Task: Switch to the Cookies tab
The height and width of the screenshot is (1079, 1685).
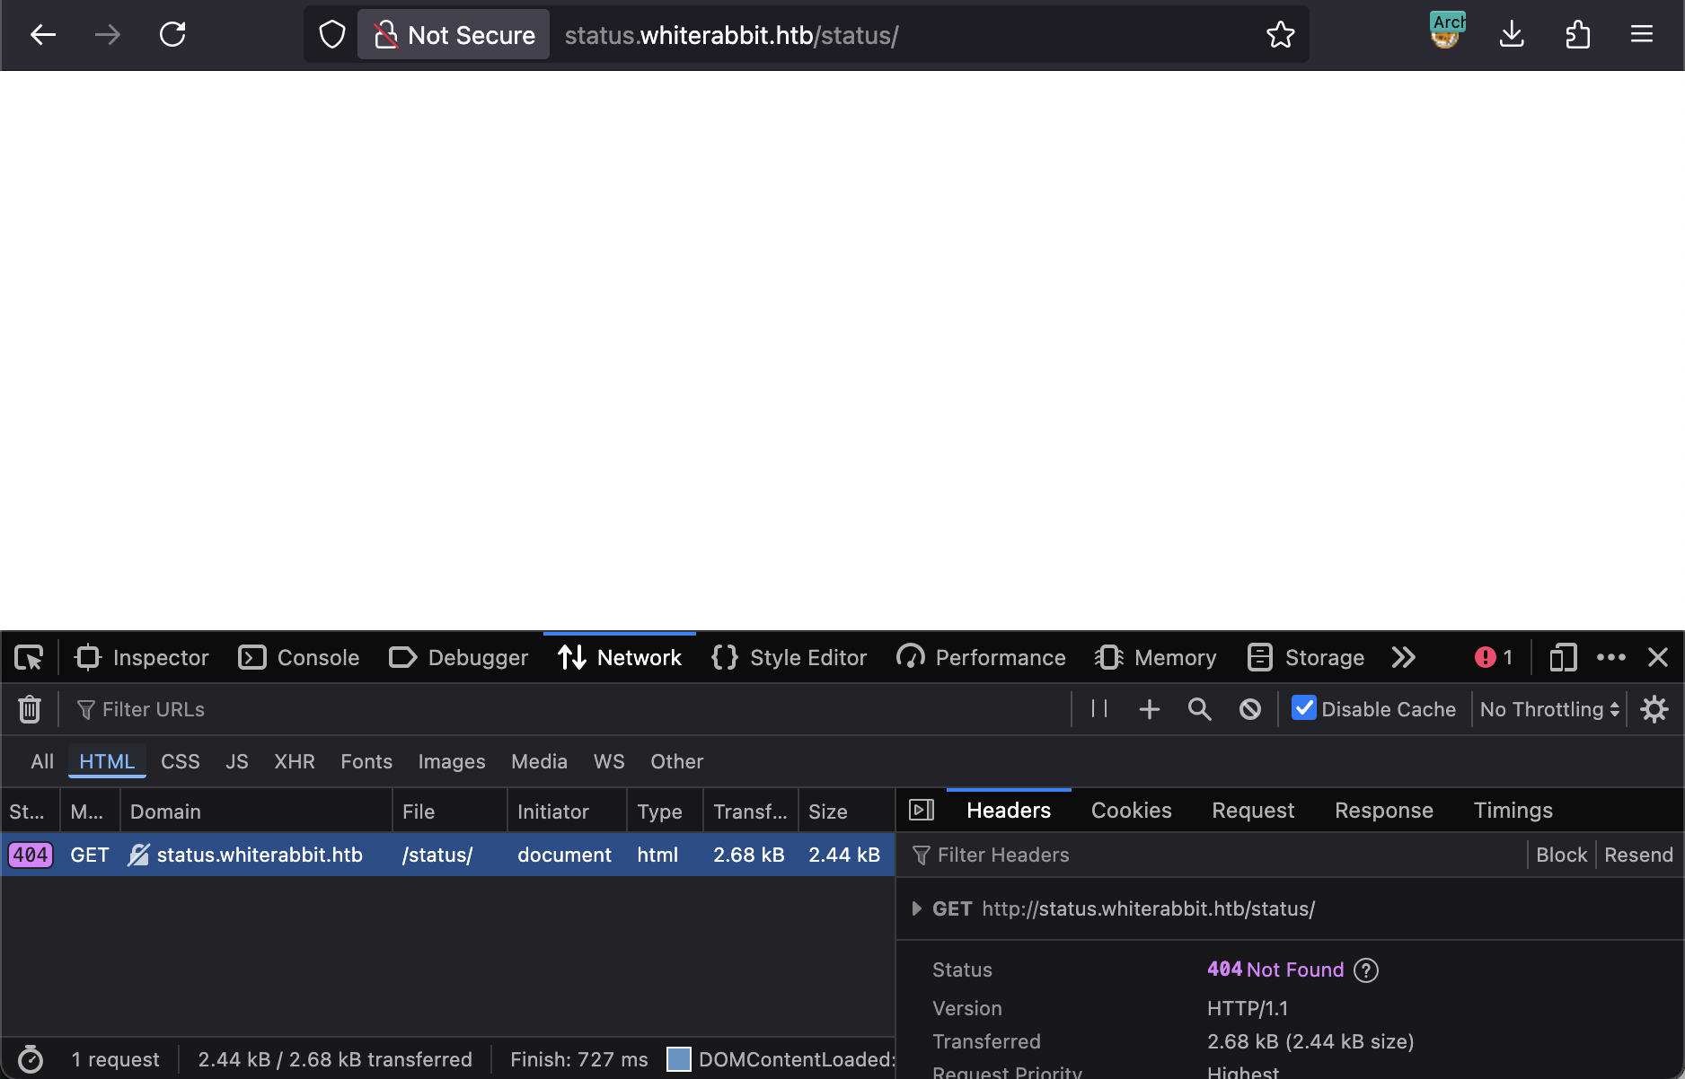Action: pos(1131,810)
